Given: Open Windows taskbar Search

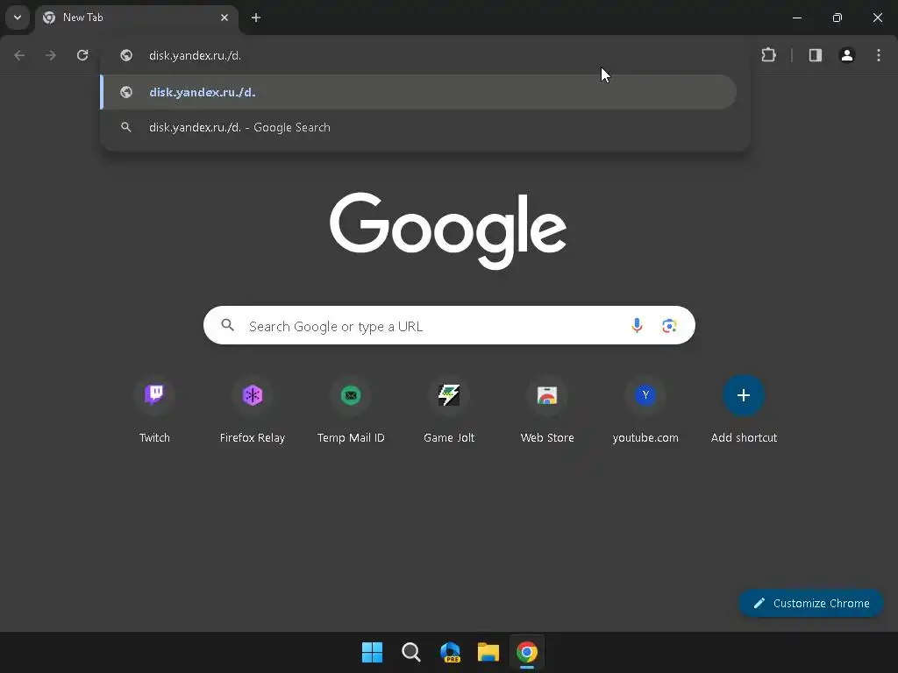Looking at the screenshot, I should click(411, 652).
